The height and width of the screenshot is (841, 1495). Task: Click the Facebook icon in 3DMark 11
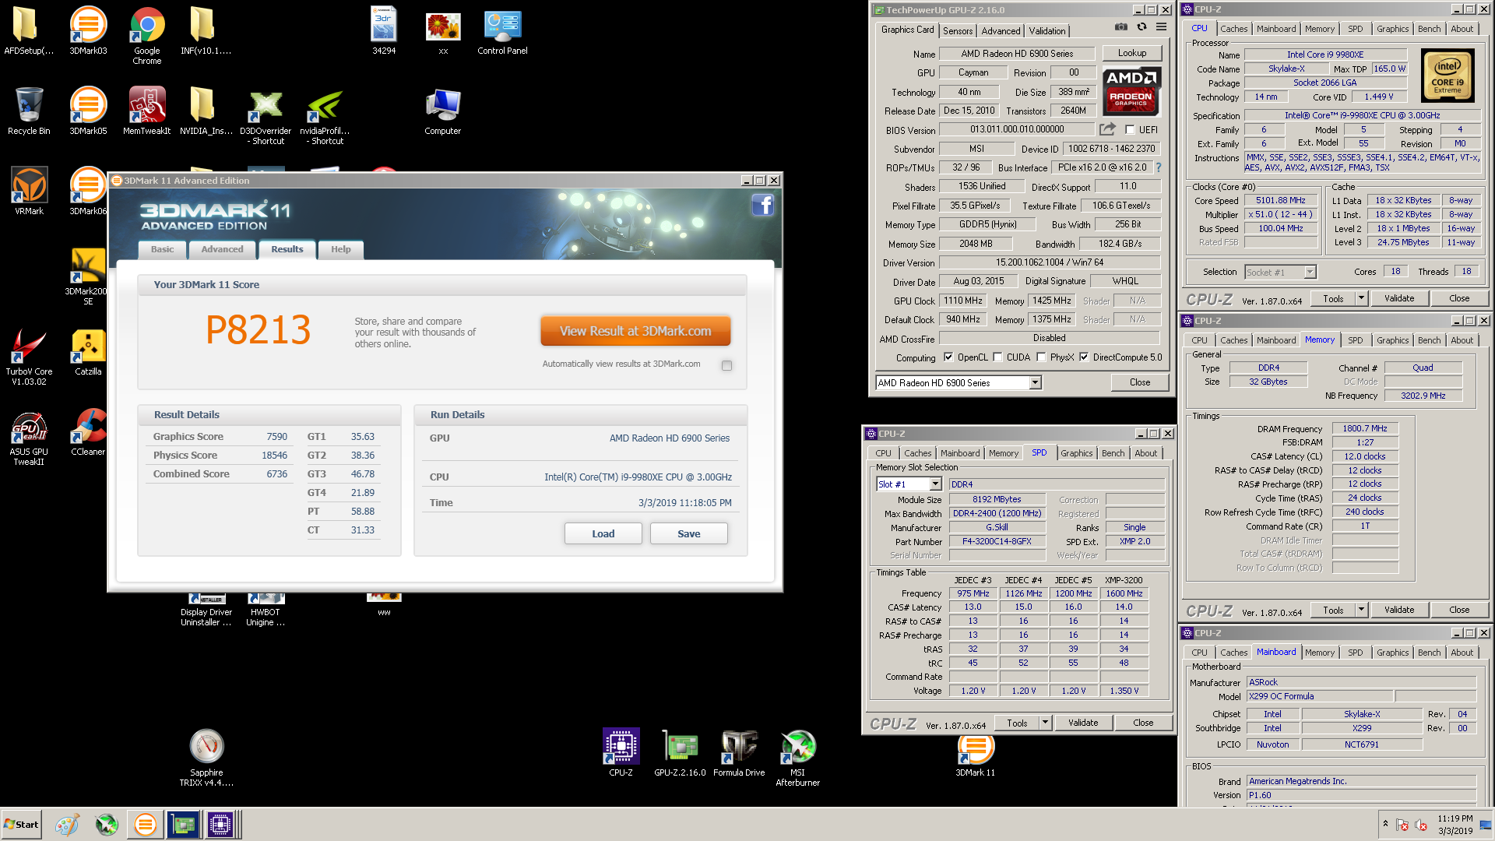click(x=762, y=205)
